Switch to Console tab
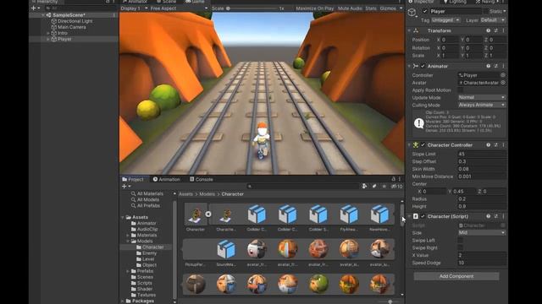This screenshot has height=304, width=542. point(202,179)
